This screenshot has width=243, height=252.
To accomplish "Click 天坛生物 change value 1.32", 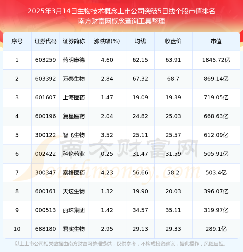I will click(107, 191).
